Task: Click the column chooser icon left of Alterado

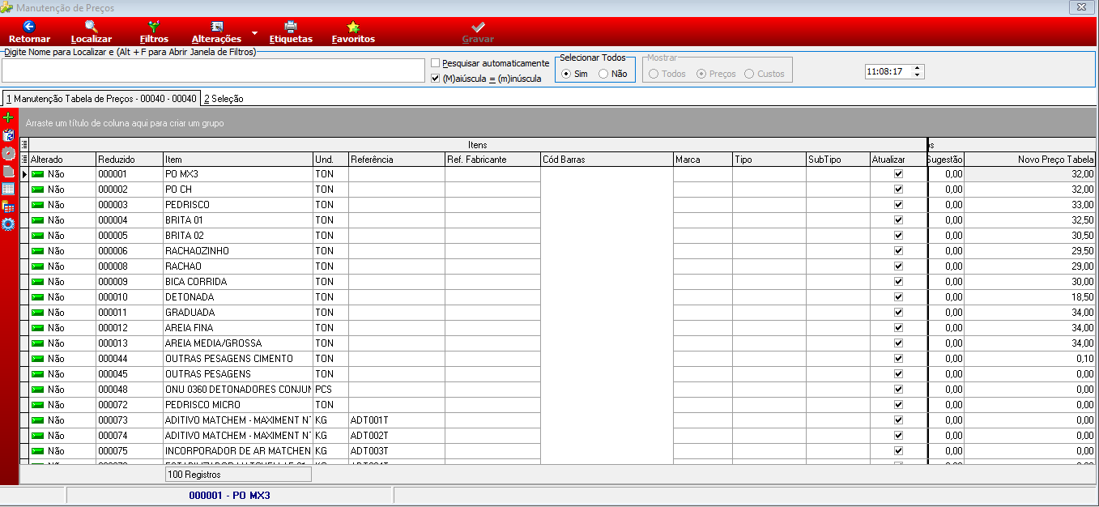Action: pyautogui.click(x=24, y=160)
